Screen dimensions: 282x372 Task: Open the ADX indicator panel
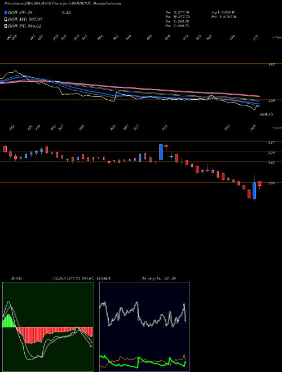144,327
